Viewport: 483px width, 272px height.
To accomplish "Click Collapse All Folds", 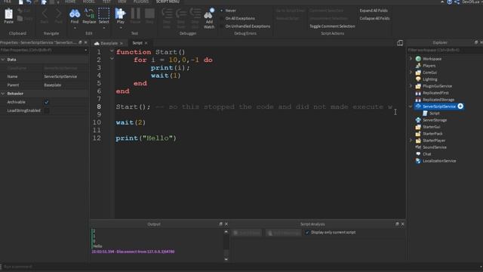I will (x=374, y=18).
